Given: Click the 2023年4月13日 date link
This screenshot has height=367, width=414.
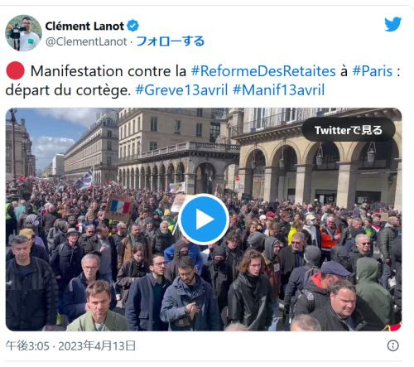Looking at the screenshot, I should click(x=97, y=345).
